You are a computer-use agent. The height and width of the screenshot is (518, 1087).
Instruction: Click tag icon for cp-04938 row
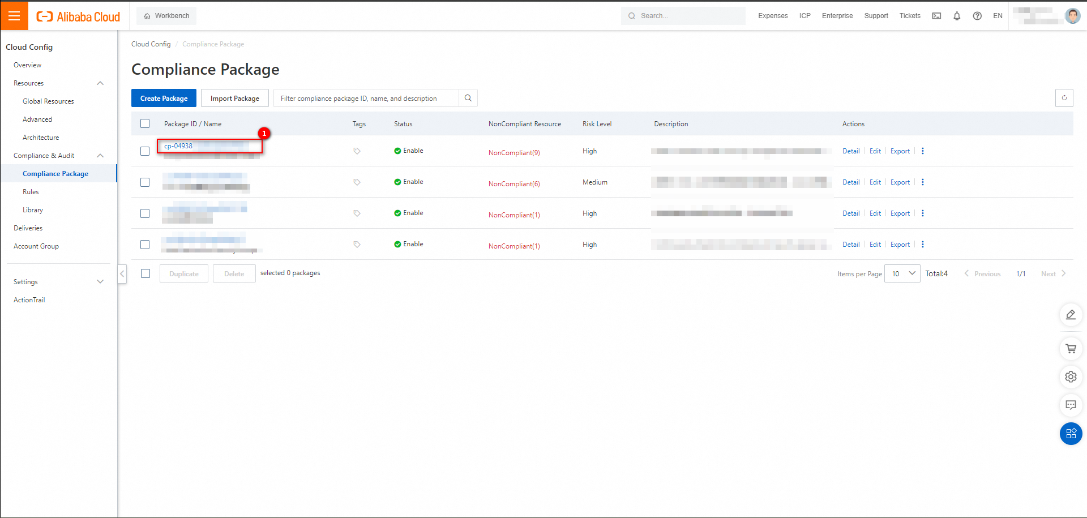(357, 151)
